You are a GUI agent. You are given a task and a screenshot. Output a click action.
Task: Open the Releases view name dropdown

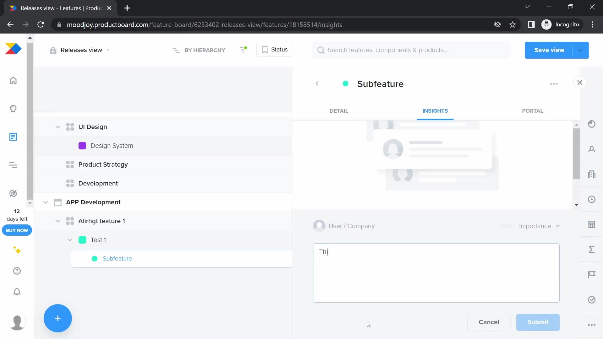click(x=108, y=50)
